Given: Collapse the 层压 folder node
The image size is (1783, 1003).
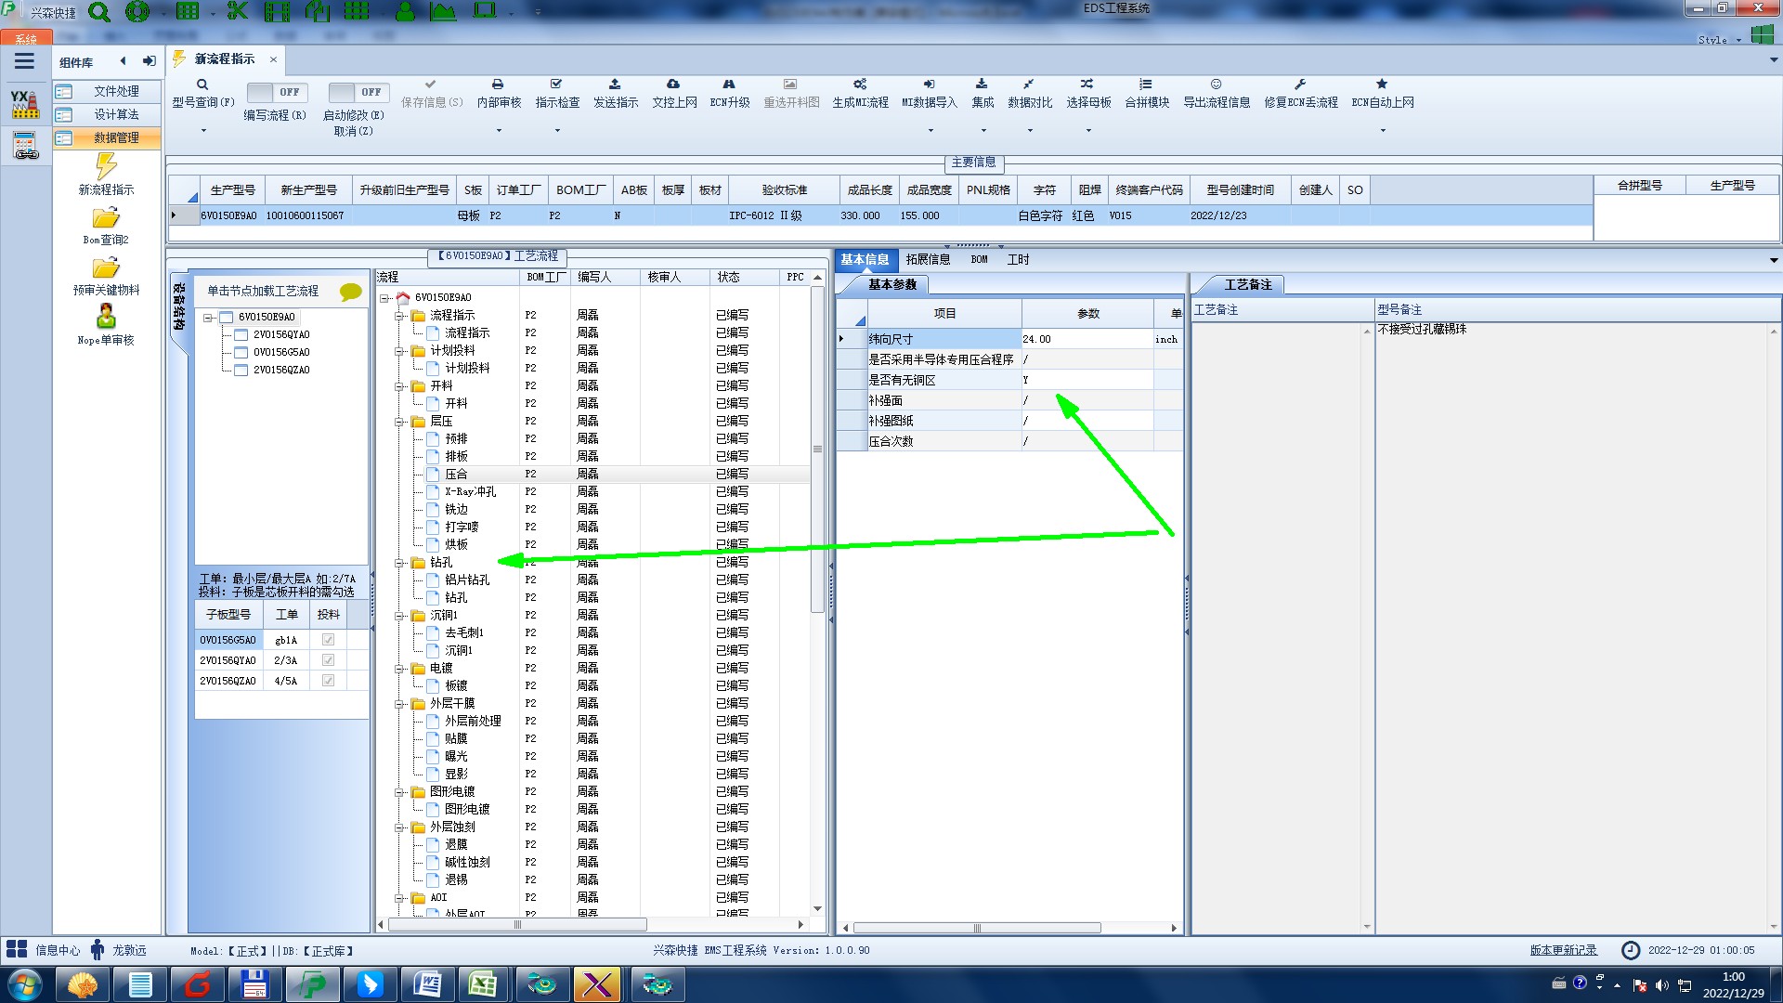Looking at the screenshot, I should tap(399, 422).
